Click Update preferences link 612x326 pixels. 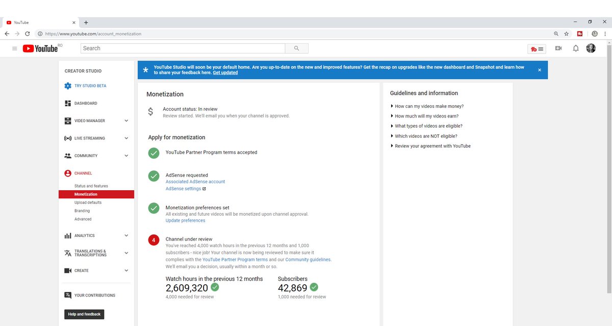coord(186,221)
